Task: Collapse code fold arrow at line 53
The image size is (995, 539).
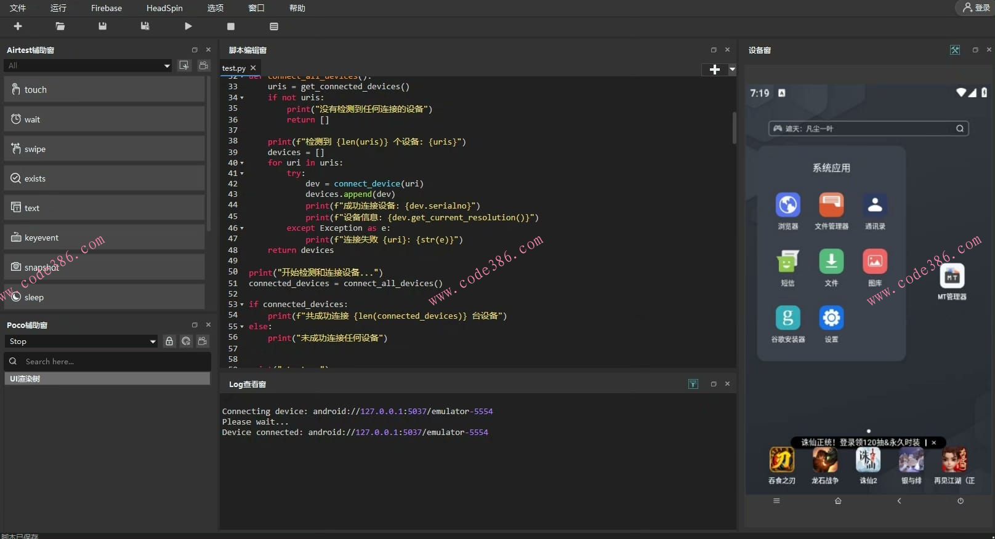Action: click(241, 305)
